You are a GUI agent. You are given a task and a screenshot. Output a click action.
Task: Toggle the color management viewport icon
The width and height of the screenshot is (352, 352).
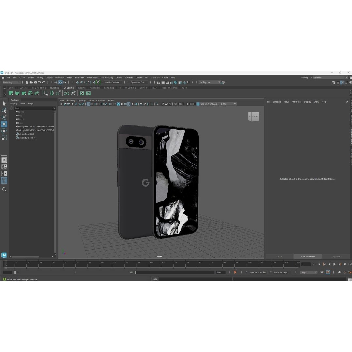click(198, 104)
